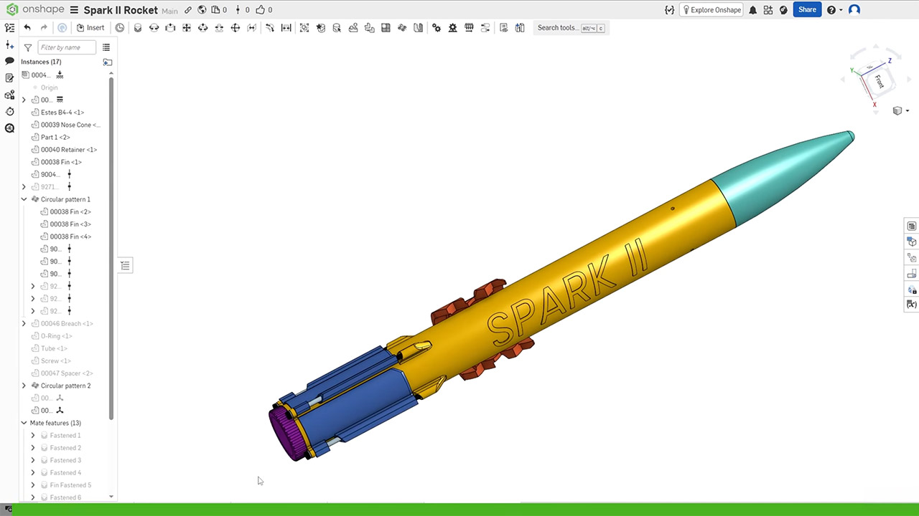Open the hamburger document menu
Viewport: 919px width, 516px height.
pos(74,10)
